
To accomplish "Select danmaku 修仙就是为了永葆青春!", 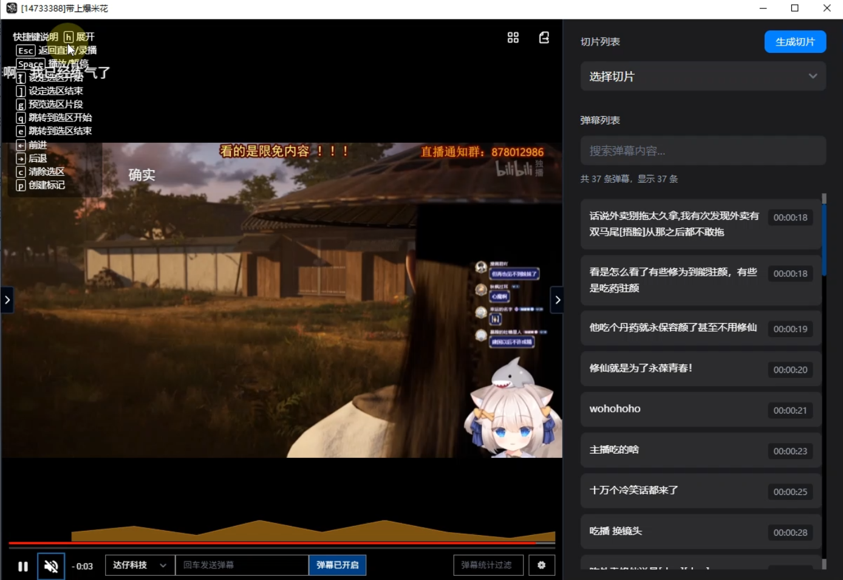I will pos(701,369).
